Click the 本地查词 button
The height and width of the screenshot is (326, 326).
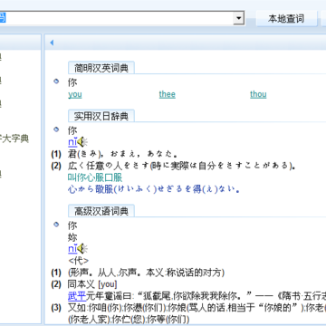[286, 19]
